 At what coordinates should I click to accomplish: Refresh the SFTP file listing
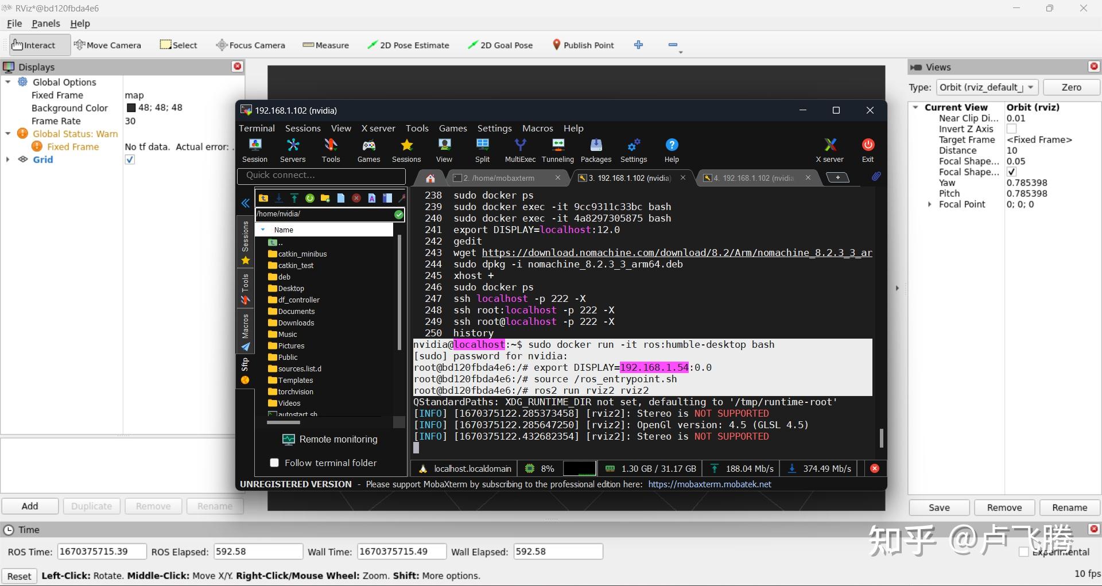pos(310,198)
